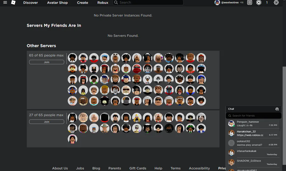This screenshot has height=171, width=286.
Task: Open the Harukichan_22 web.roblox.cc conversation
Action: (254, 133)
